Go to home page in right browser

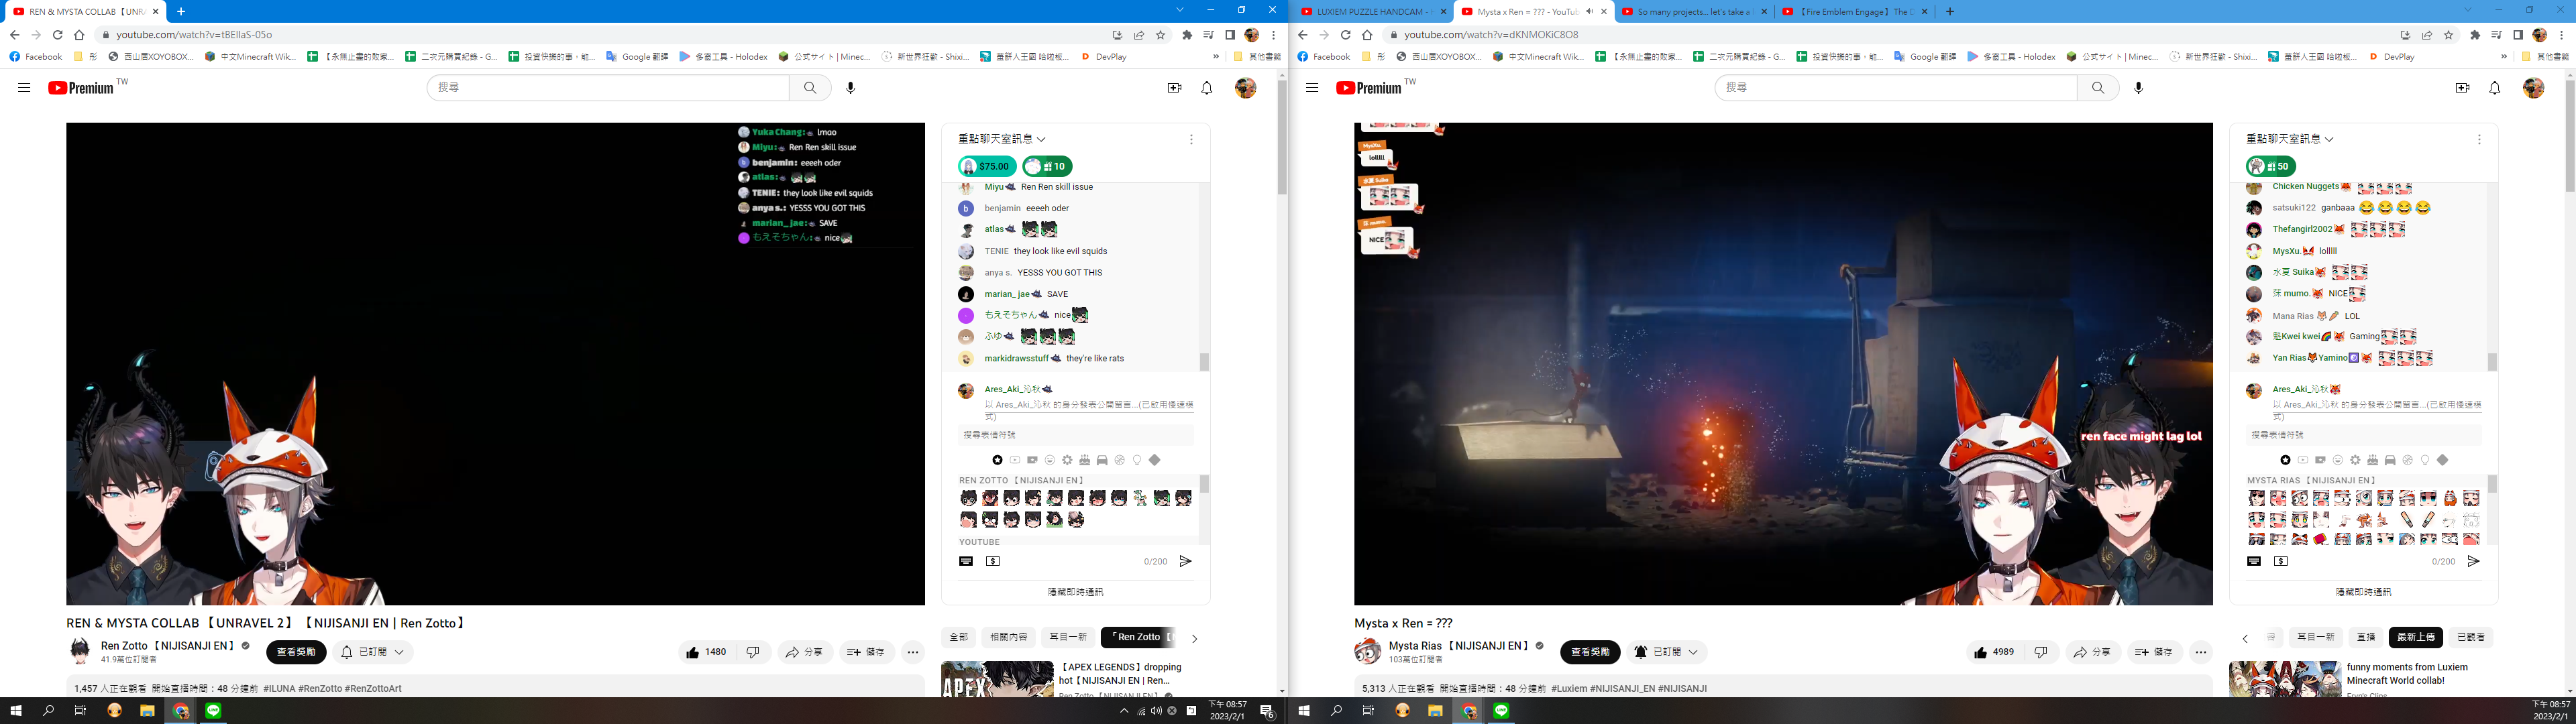1367,35
